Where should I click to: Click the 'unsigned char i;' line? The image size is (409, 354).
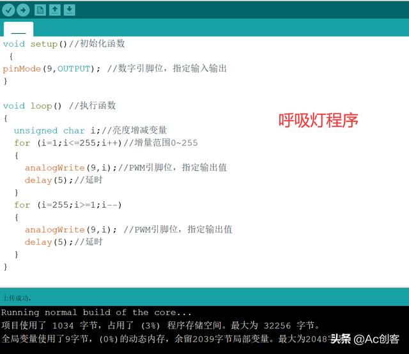(90, 130)
